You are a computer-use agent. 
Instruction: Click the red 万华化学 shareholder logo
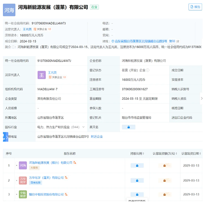coord(23,180)
